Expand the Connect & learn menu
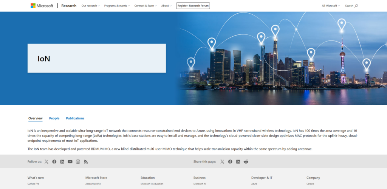The width and height of the screenshot is (387, 189). click(x=146, y=6)
